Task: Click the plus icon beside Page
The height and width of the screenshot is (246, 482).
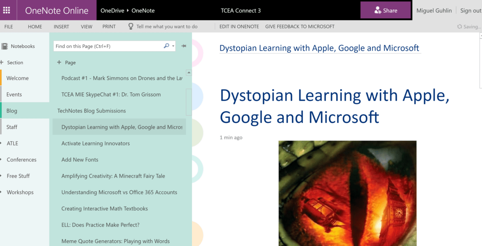Action: click(59, 63)
